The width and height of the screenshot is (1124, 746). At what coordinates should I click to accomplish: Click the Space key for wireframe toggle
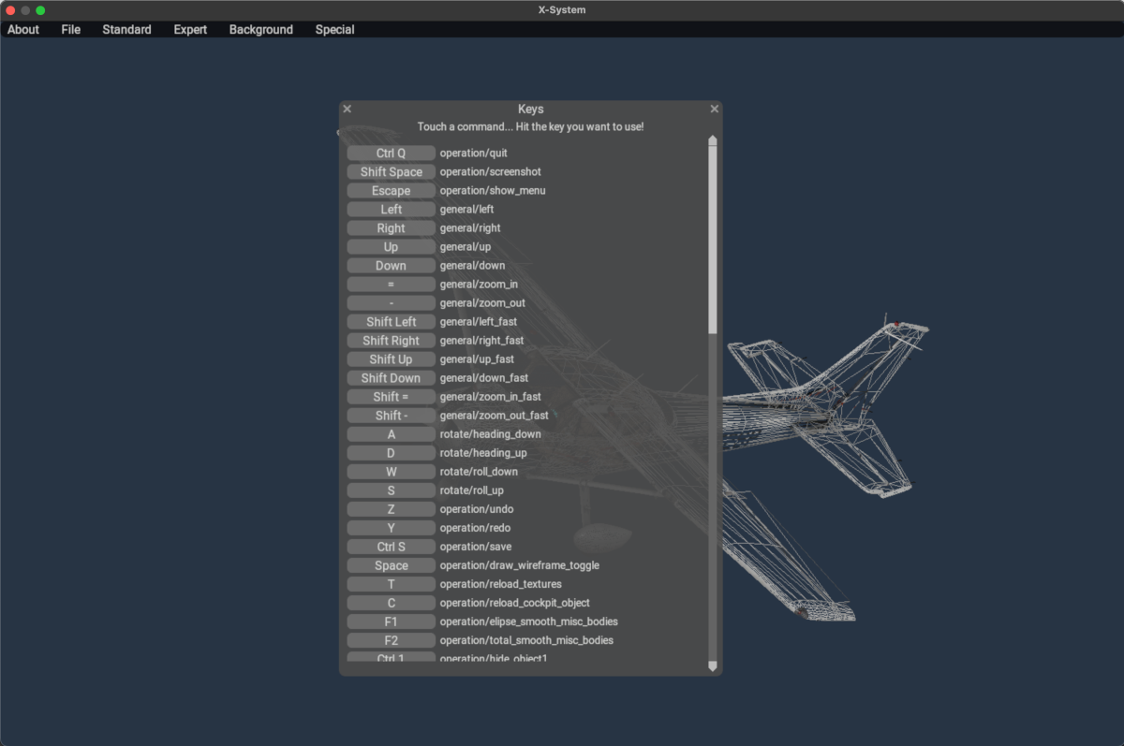[x=391, y=565]
